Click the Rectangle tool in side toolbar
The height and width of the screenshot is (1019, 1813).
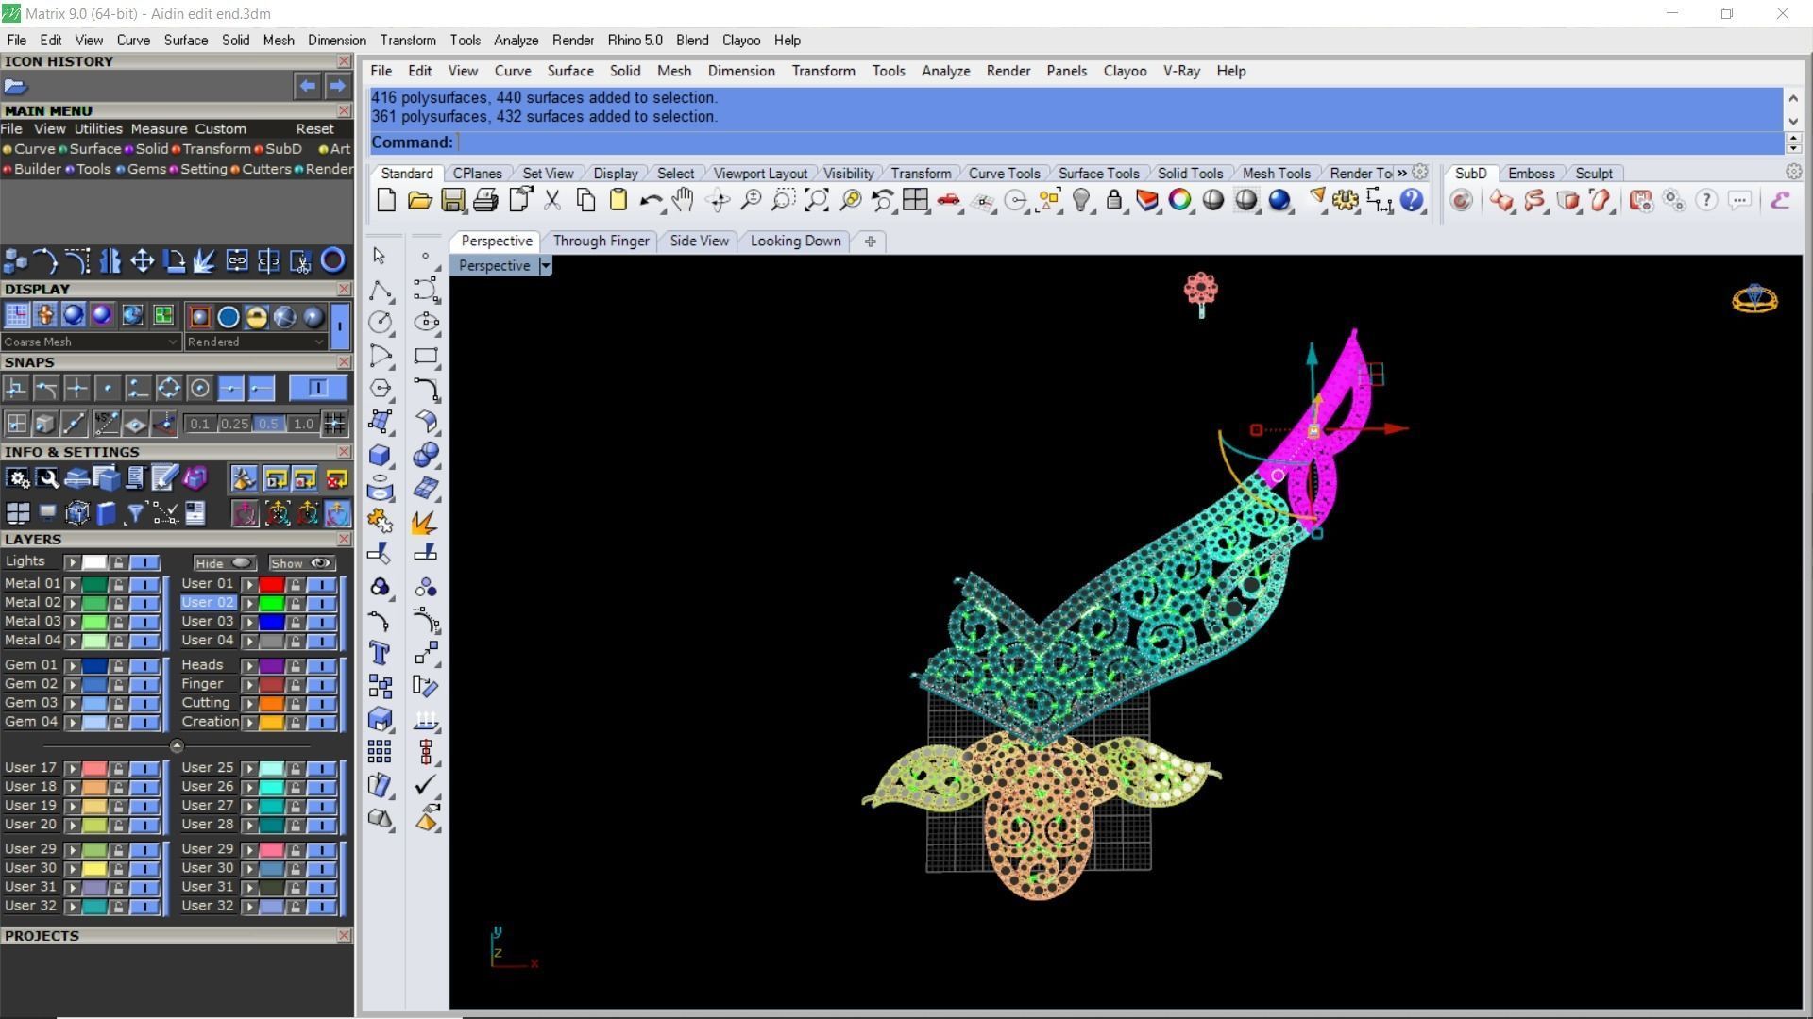coord(426,356)
